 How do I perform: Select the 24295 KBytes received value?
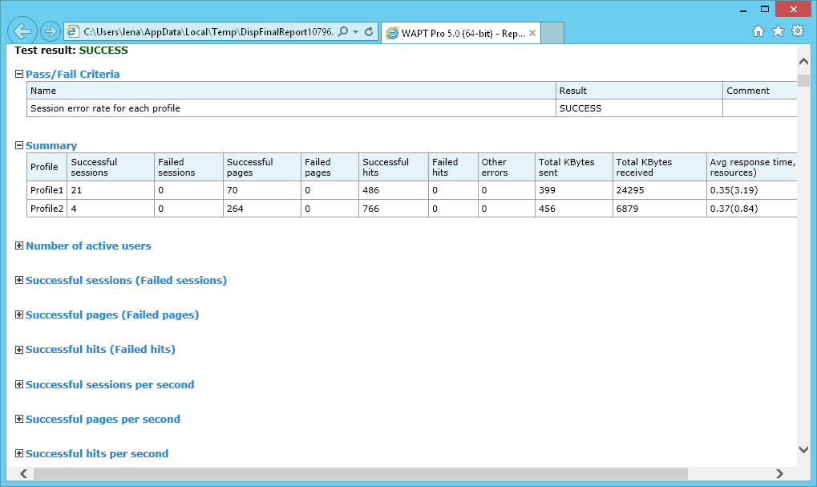630,190
